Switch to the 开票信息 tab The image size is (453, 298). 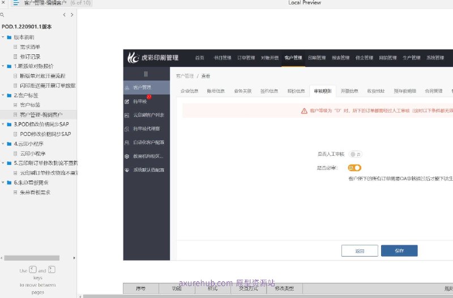click(x=349, y=91)
